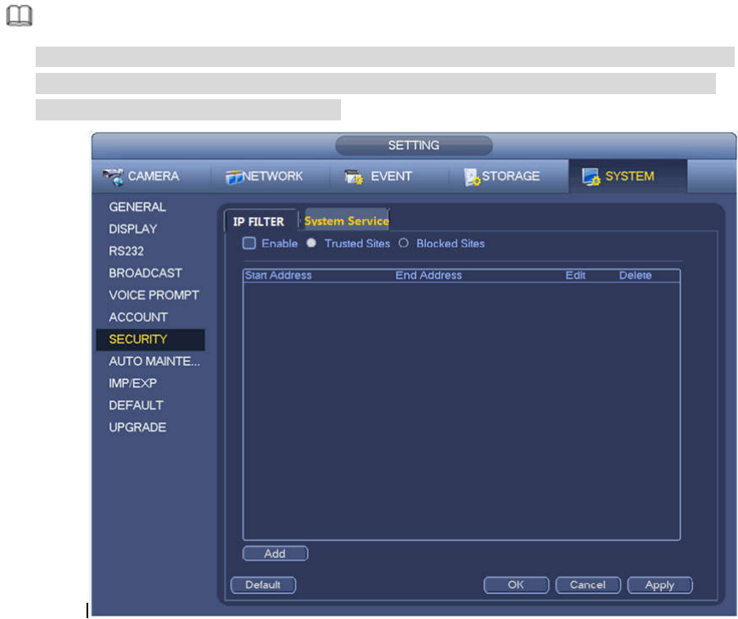
Task: Open the NETWORK settings tab
Action: click(270, 176)
